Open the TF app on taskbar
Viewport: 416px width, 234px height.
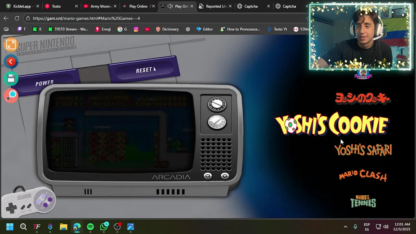pos(37,227)
